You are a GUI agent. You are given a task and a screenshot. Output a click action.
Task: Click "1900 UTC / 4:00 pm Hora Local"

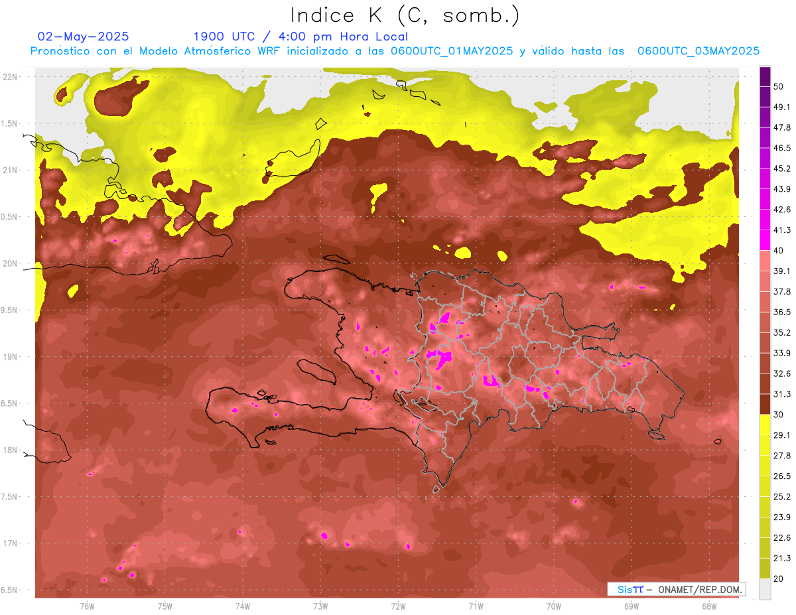tap(300, 36)
